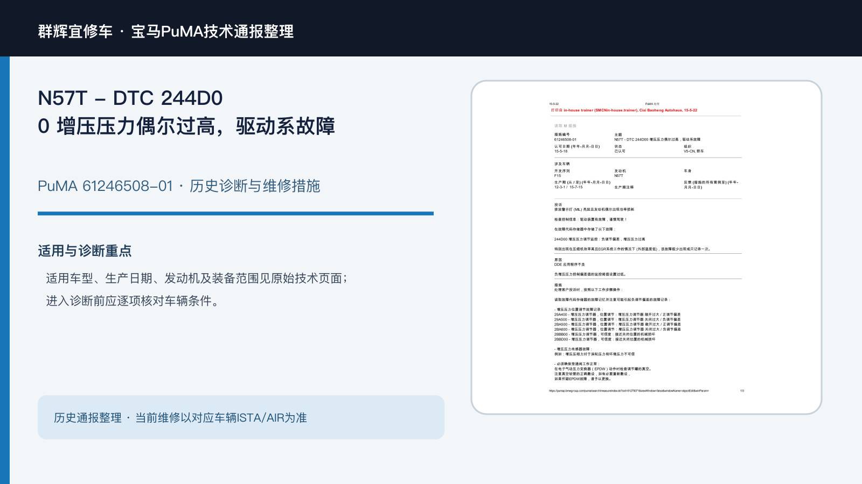Select the heading N57T – DTC 244D0

tap(130, 98)
